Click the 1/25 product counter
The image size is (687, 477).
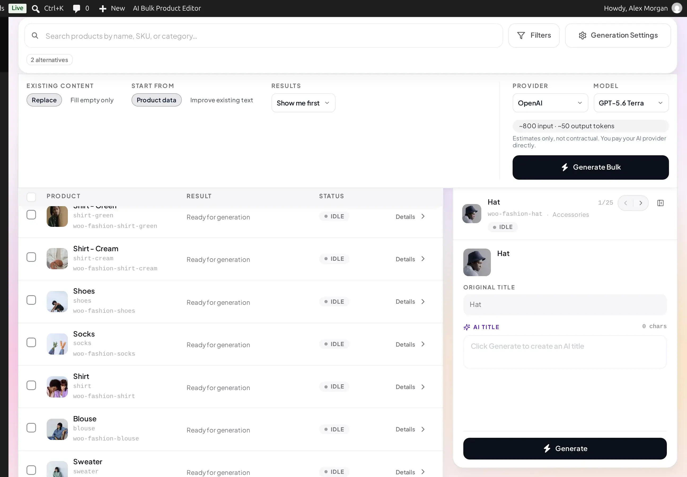[605, 203]
